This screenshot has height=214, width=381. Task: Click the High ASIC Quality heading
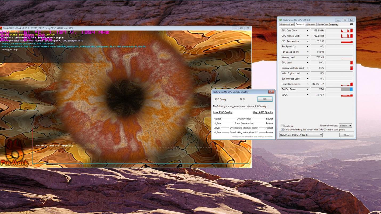click(263, 112)
